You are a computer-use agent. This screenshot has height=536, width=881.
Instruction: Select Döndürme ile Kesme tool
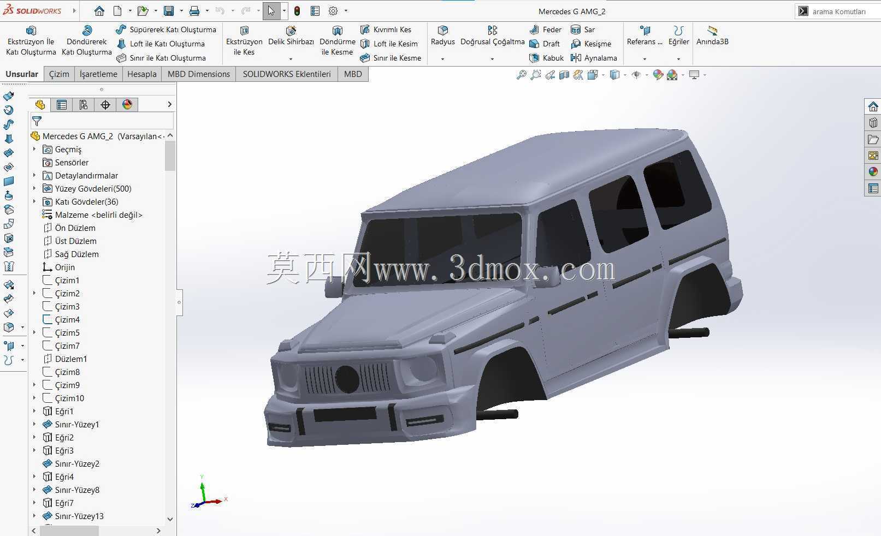point(337,40)
